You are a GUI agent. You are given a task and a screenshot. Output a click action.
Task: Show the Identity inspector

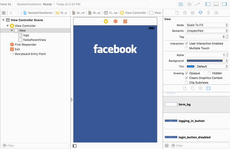tap(193, 13)
